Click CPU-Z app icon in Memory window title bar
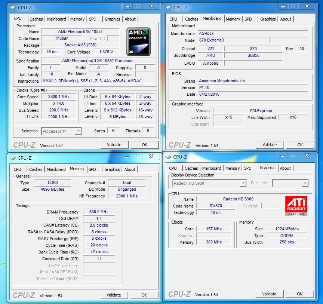 tap(13, 158)
